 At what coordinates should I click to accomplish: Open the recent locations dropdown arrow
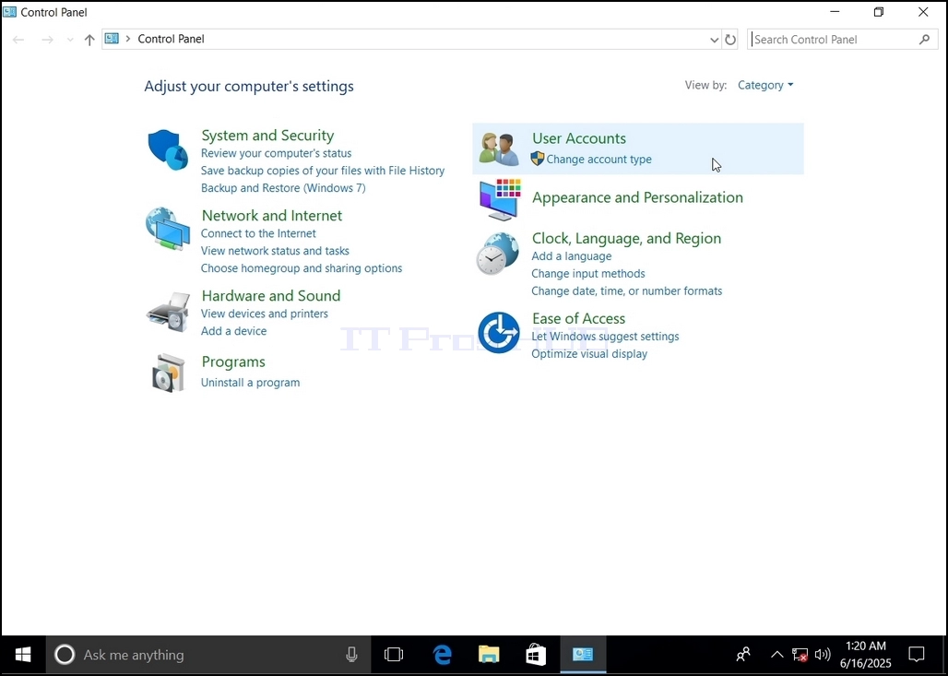coord(70,40)
